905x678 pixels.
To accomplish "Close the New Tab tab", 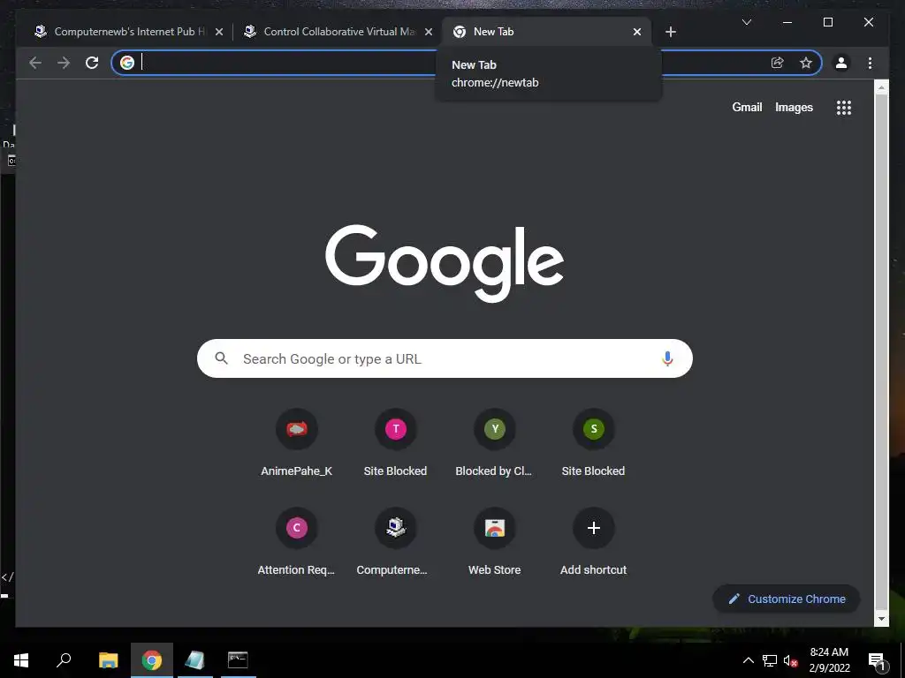I will pyautogui.click(x=636, y=32).
